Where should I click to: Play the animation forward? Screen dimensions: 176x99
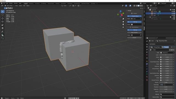coord(75,98)
